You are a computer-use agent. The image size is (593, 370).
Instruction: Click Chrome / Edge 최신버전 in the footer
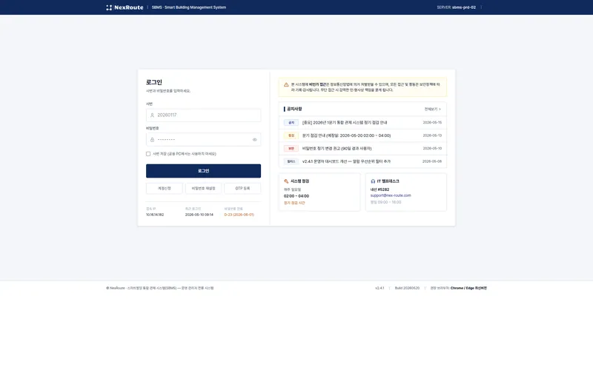[x=468, y=288]
